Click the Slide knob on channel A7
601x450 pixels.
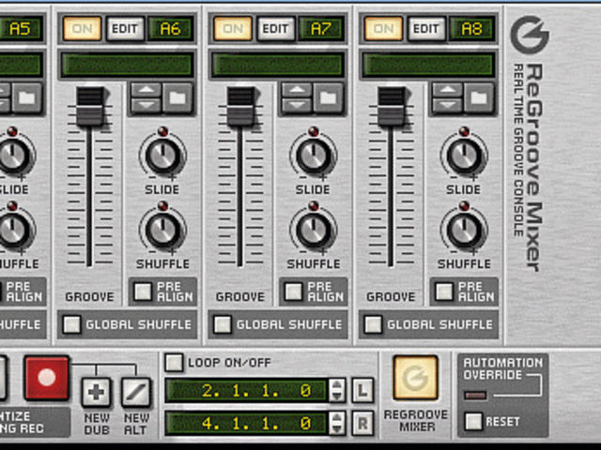coord(314,156)
